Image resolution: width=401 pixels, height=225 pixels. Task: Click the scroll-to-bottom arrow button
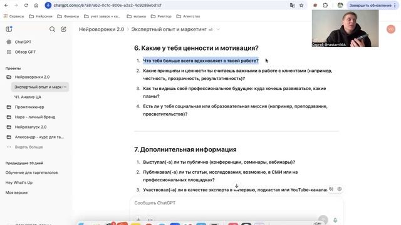[x=237, y=186]
